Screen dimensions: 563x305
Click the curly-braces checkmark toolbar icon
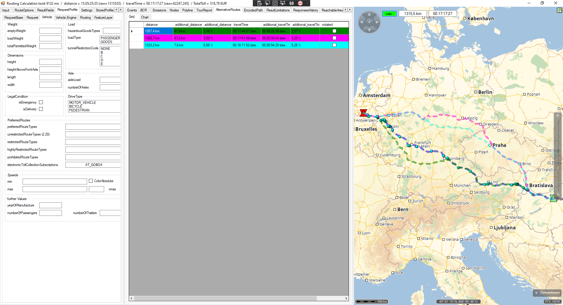[291, 3]
